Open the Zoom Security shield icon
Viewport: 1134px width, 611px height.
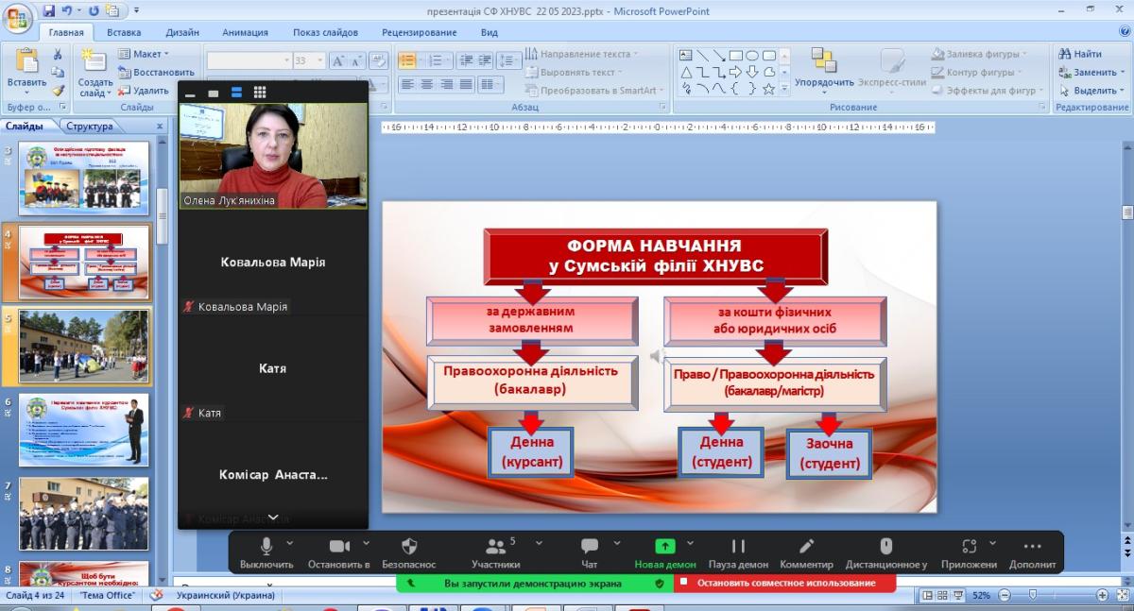[409, 546]
